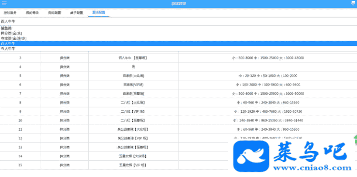Click the 百家乐[VIP场] row name
Image resolution: width=357 pixels, height=177 pixels.
click(133, 84)
